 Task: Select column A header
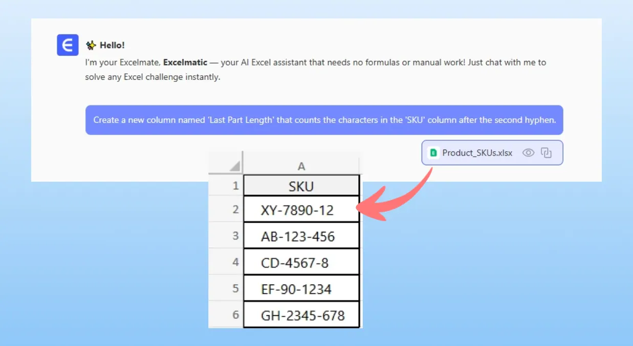tap(301, 166)
